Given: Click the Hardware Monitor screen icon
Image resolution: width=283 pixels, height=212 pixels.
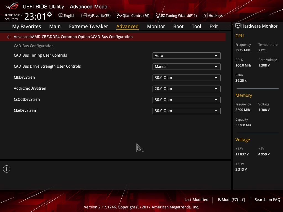Looking at the screenshot, I should (238, 26).
